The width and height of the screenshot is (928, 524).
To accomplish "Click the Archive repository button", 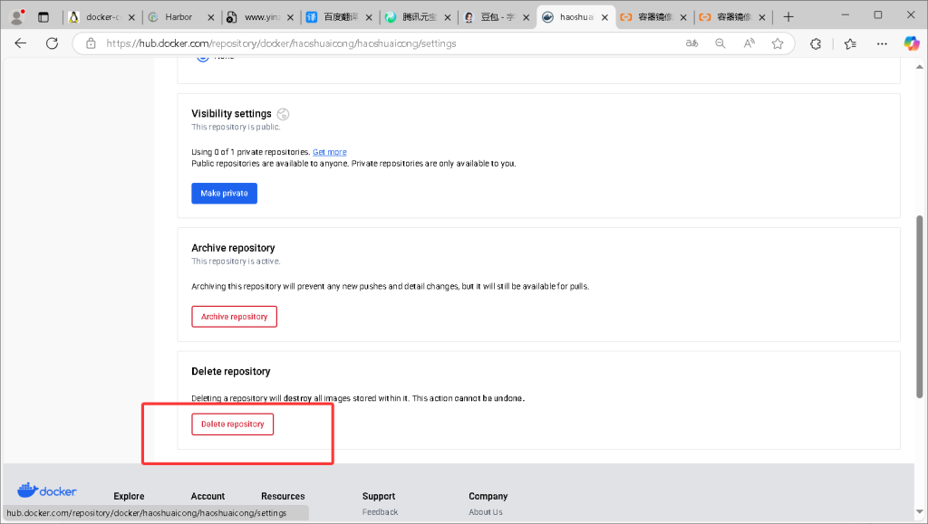I will pos(234,317).
